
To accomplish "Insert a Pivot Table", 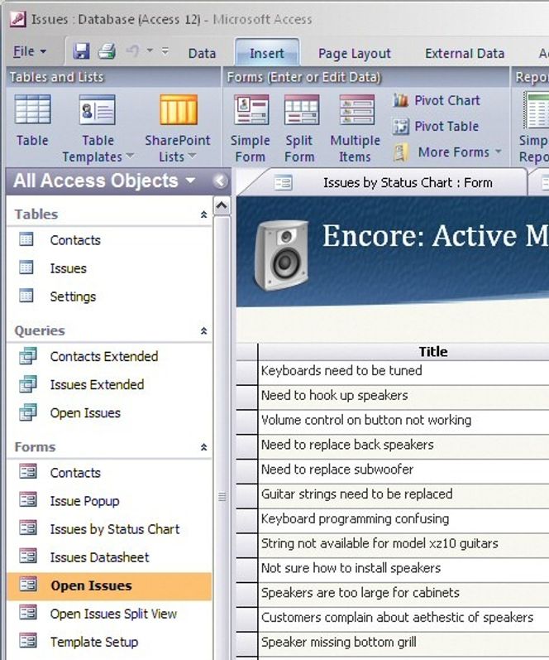I will click(x=436, y=126).
